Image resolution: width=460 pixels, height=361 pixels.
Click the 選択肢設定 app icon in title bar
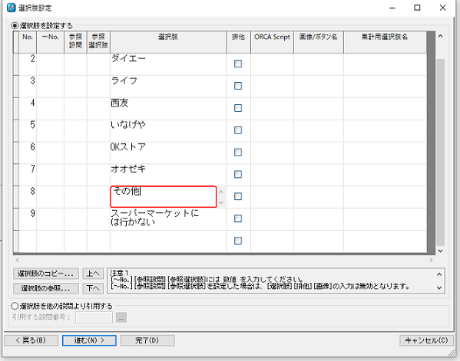[12, 8]
